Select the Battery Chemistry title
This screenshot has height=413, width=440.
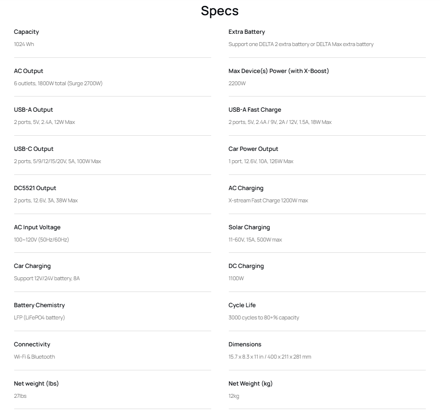[39, 305]
